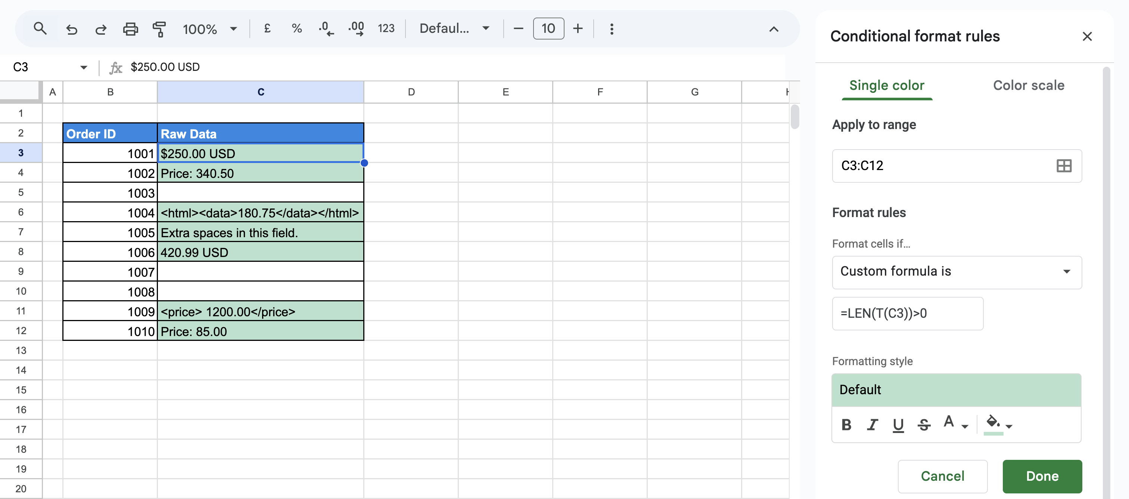Screen dimensions: 1129x499
Task: Select the paint format roller icon
Action: pos(159,29)
